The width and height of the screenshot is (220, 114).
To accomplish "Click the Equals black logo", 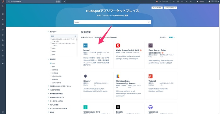I will [x=118, y=107].
